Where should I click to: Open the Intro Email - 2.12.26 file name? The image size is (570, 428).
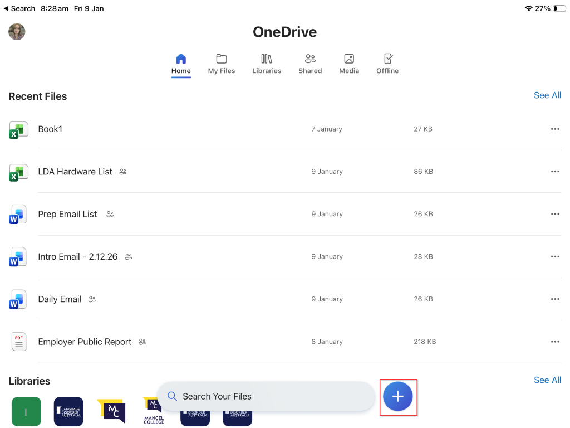[78, 257]
